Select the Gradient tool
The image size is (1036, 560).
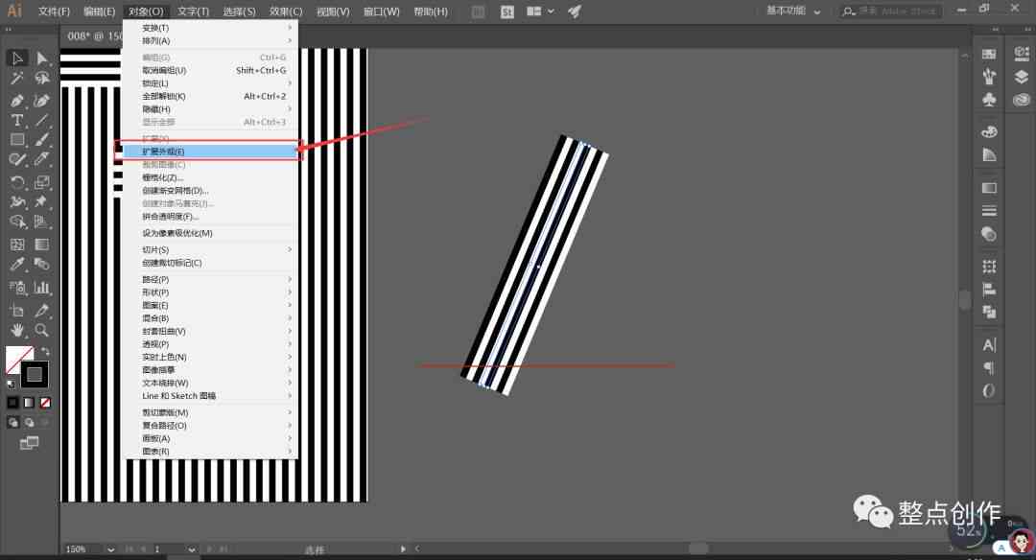tap(41, 245)
